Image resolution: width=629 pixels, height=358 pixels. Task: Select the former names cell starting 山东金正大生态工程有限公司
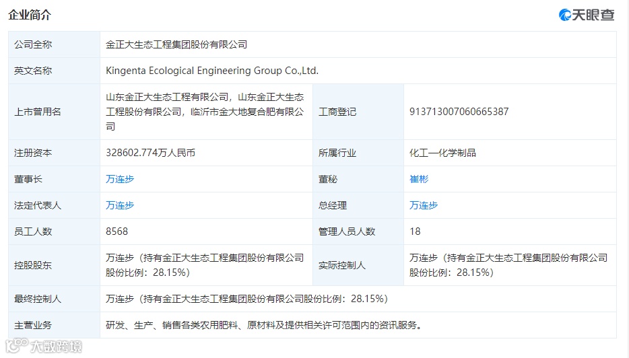click(x=205, y=112)
